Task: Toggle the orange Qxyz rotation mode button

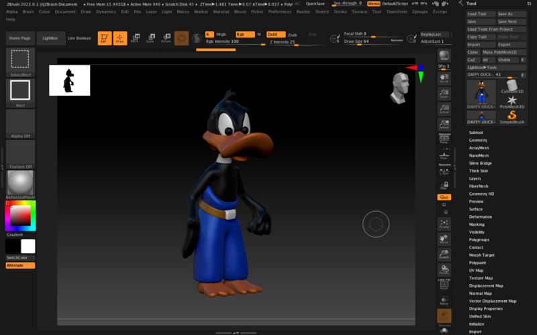Action: [x=444, y=197]
